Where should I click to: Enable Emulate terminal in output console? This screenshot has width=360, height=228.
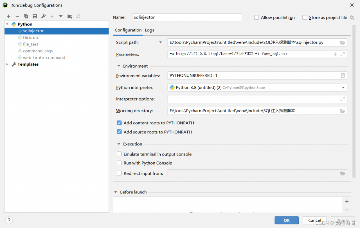click(119, 154)
